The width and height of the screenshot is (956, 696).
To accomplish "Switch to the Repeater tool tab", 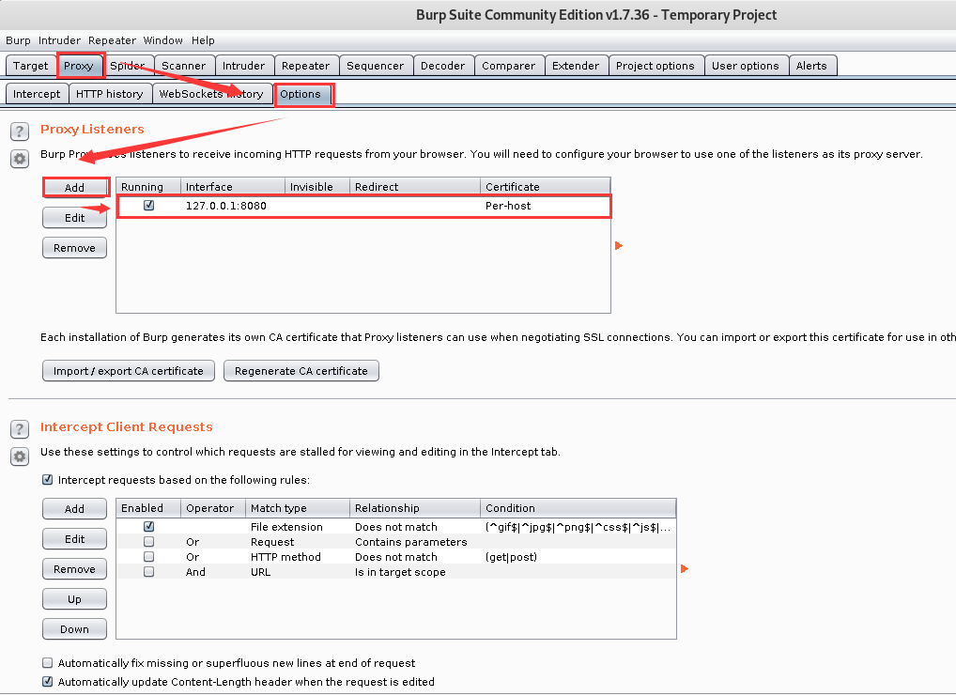I will click(305, 66).
